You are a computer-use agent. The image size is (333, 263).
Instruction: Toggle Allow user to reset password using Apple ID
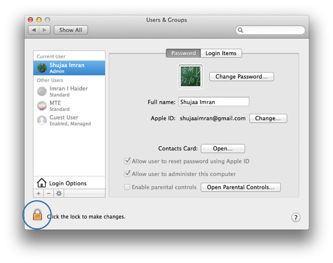coord(127,161)
